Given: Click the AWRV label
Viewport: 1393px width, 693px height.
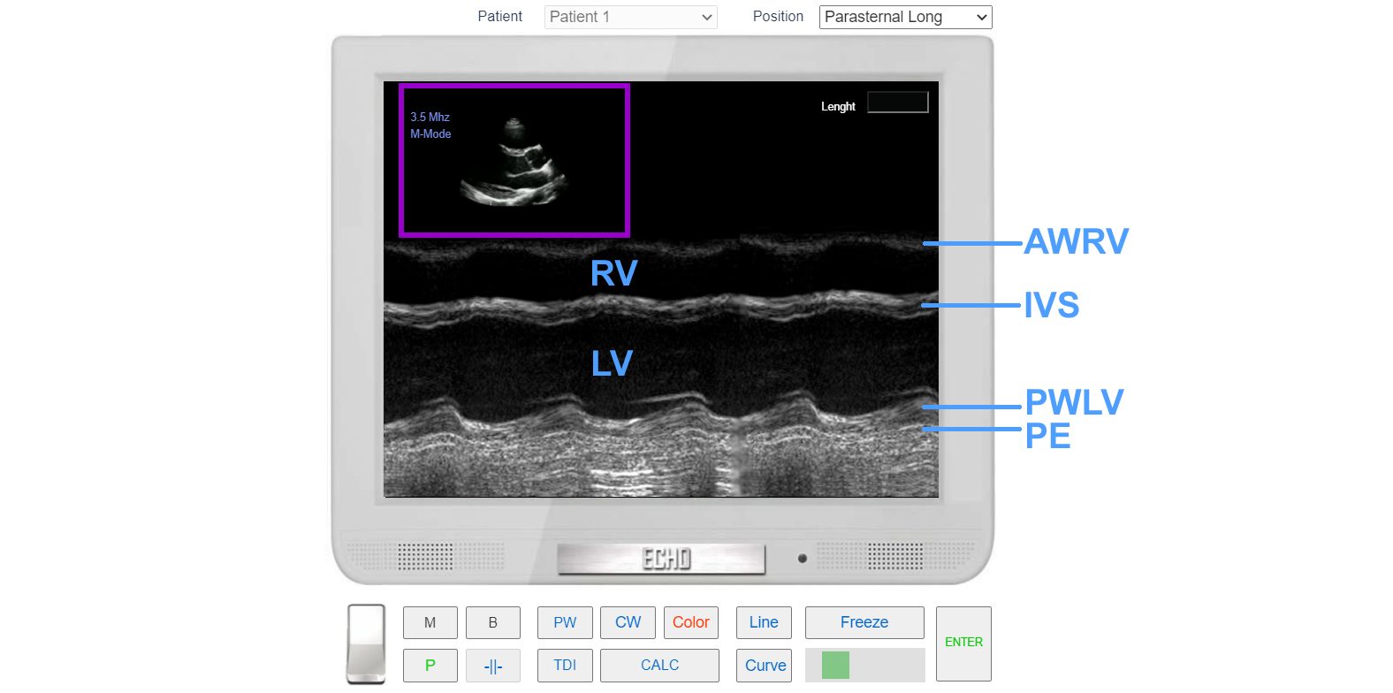Looking at the screenshot, I should pos(1076,241).
